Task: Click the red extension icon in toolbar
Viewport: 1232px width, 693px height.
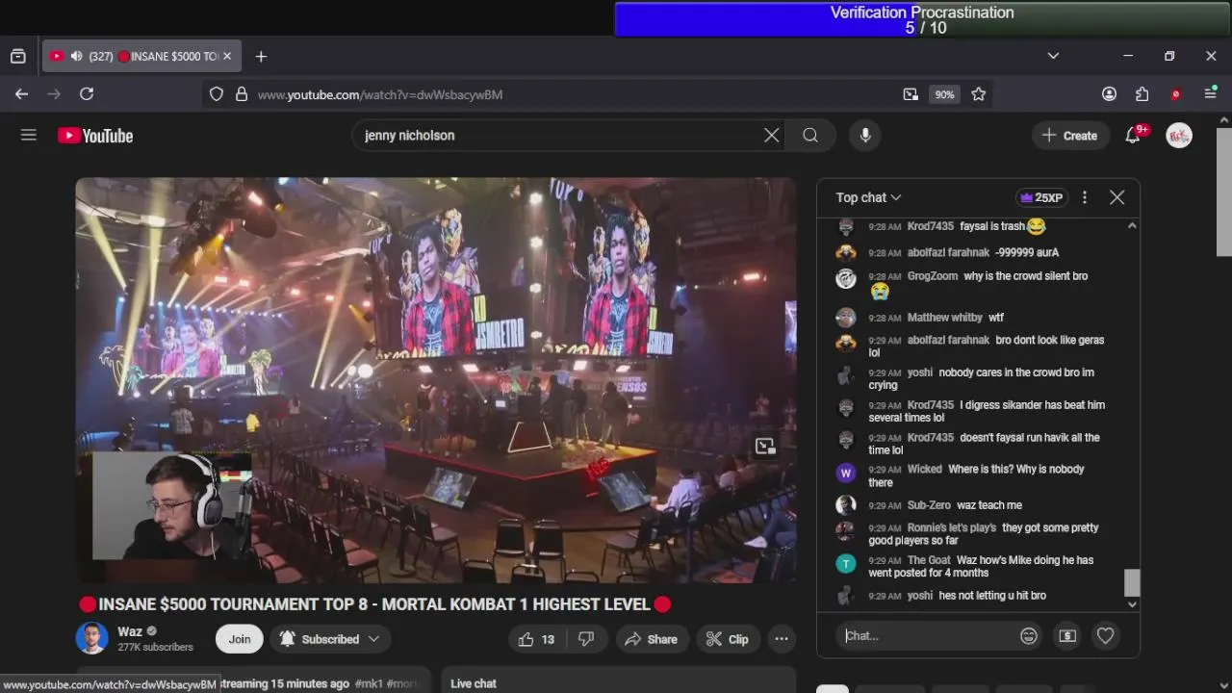Action: (x=1175, y=94)
